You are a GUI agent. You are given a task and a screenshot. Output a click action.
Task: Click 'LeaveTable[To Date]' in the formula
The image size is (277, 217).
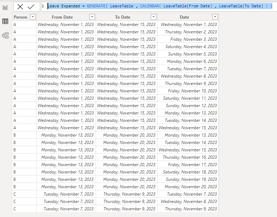click(x=241, y=6)
